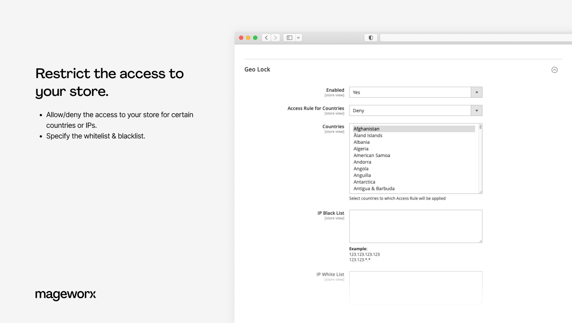Click inside the IP Black List text area

point(415,226)
